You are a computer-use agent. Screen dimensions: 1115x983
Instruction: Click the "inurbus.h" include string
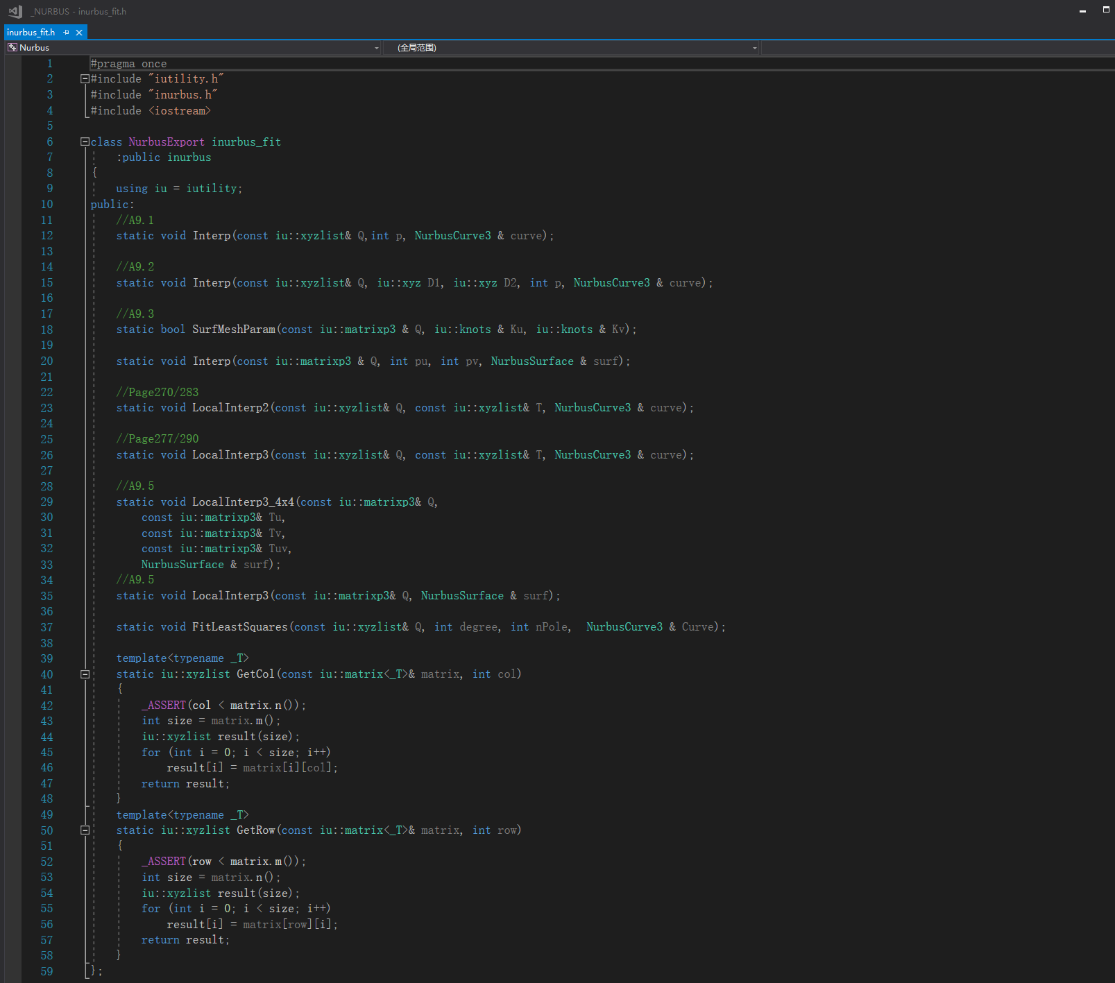coord(182,95)
